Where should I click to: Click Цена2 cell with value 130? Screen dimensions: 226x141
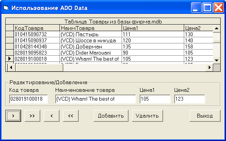[198, 34]
